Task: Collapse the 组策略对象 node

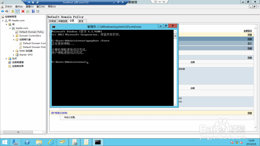Action: pos(14,39)
